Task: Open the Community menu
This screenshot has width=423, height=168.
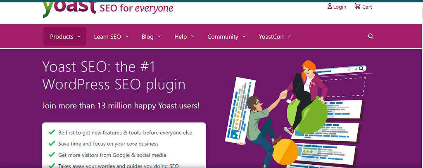Action: click(226, 36)
